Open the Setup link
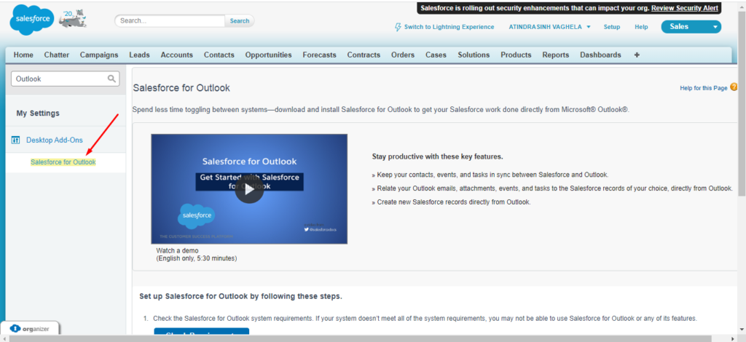 click(x=612, y=27)
